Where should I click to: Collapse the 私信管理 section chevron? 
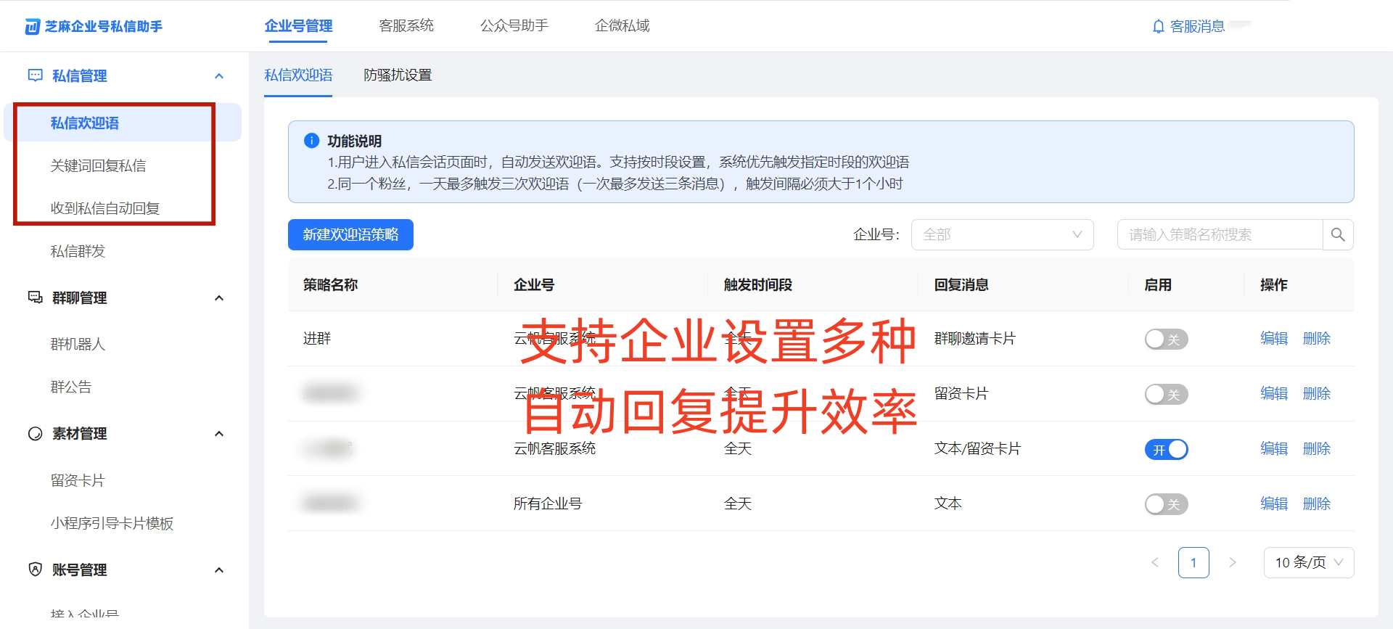219,76
